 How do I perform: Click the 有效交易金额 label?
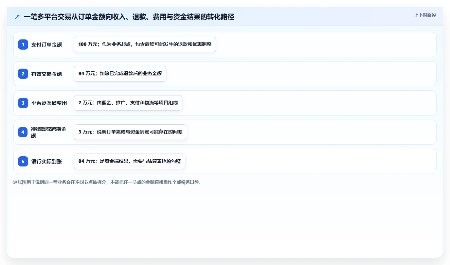47,74
